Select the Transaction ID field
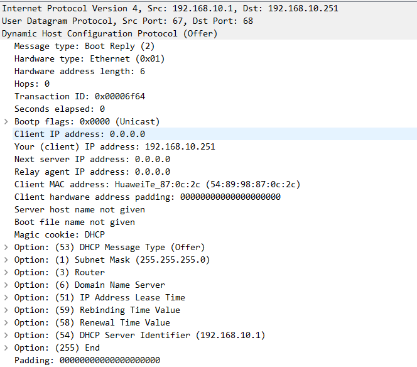 click(80, 96)
